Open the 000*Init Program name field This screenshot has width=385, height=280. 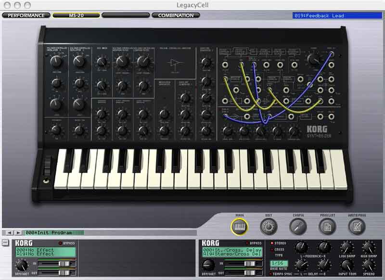coord(54,233)
